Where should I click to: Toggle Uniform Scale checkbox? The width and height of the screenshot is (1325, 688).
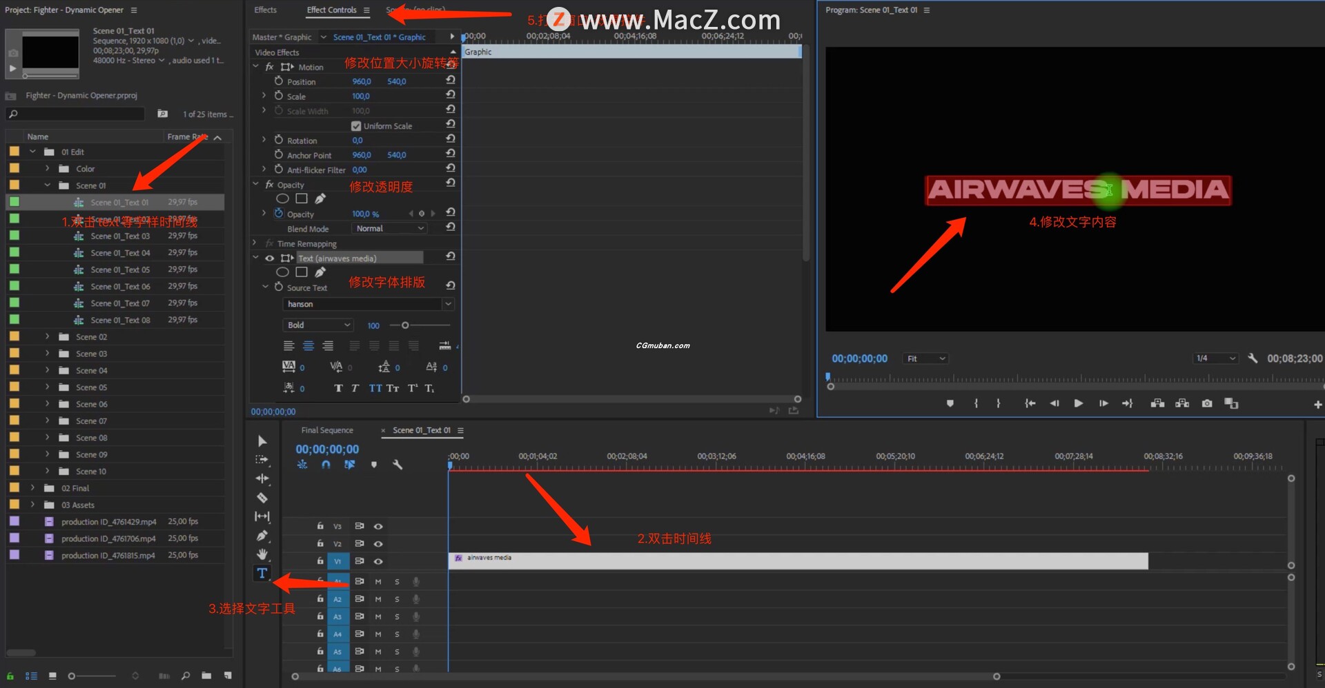coord(356,126)
